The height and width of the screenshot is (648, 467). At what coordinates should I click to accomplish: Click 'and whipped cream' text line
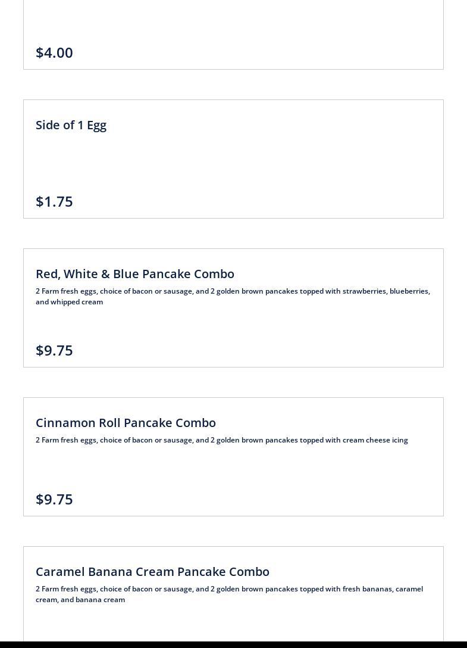(70, 302)
